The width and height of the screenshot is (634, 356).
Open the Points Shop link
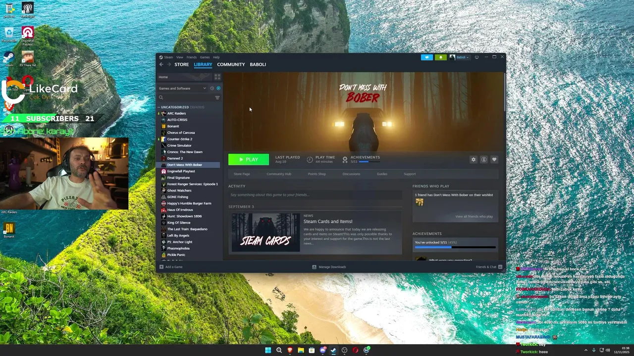pyautogui.click(x=317, y=174)
